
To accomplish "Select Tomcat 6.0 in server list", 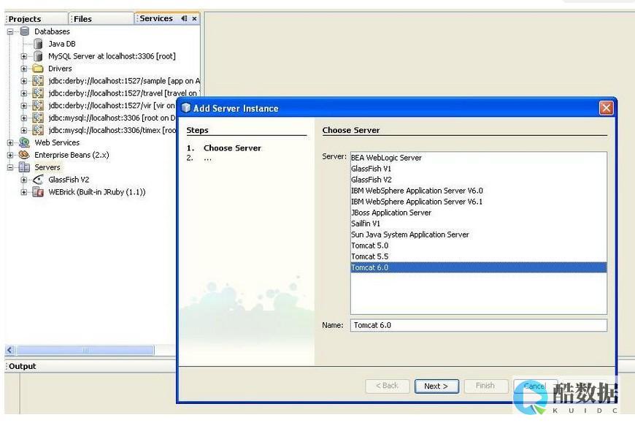I will click(x=478, y=267).
